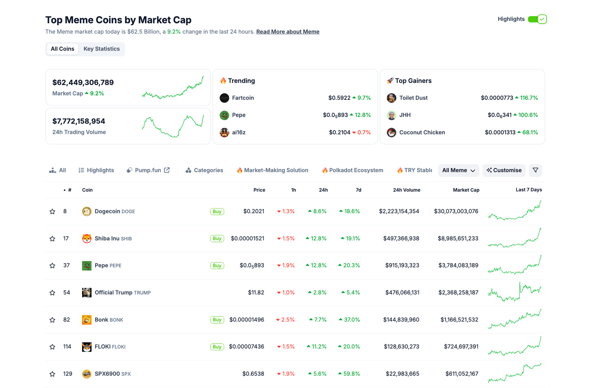The width and height of the screenshot is (603, 388).
Task: Click the Fartcoin logo in Trending
Action: [224, 98]
